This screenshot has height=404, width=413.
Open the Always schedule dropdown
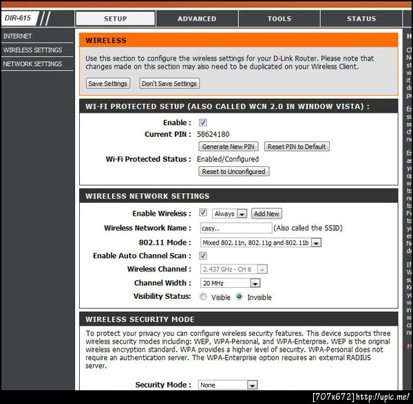tap(229, 214)
